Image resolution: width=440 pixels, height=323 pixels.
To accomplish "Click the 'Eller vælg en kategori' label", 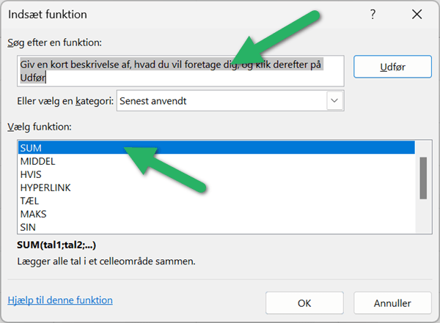I will coord(65,101).
